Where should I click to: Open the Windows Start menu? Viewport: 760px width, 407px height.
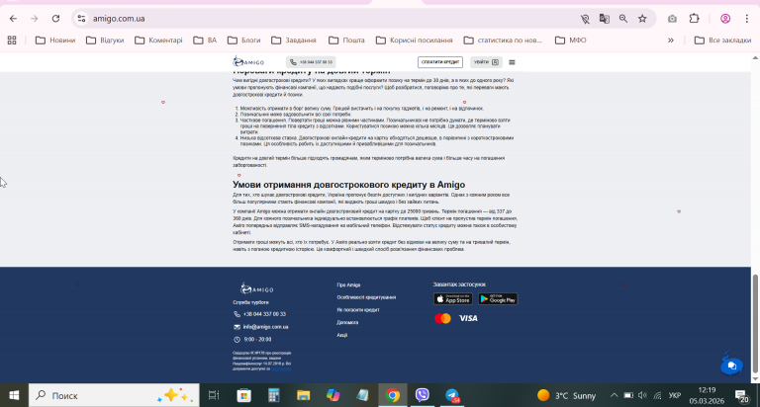(14, 395)
